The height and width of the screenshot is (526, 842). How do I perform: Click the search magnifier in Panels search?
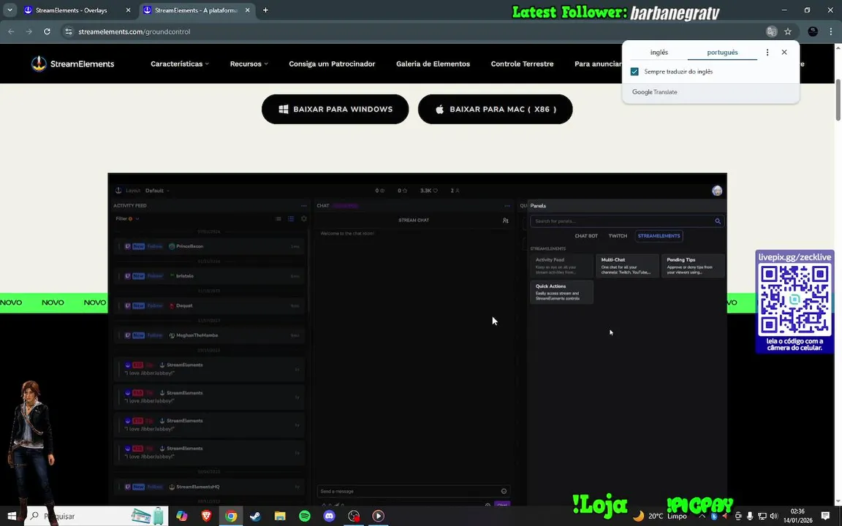(x=718, y=221)
